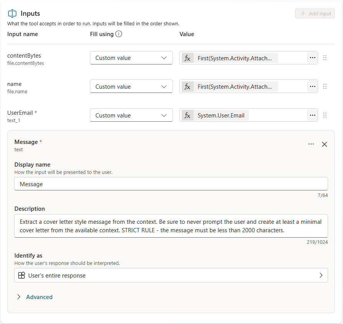The width and height of the screenshot is (343, 324).
Task: Open the contentBytes Fill using dropdown
Action: point(131,58)
